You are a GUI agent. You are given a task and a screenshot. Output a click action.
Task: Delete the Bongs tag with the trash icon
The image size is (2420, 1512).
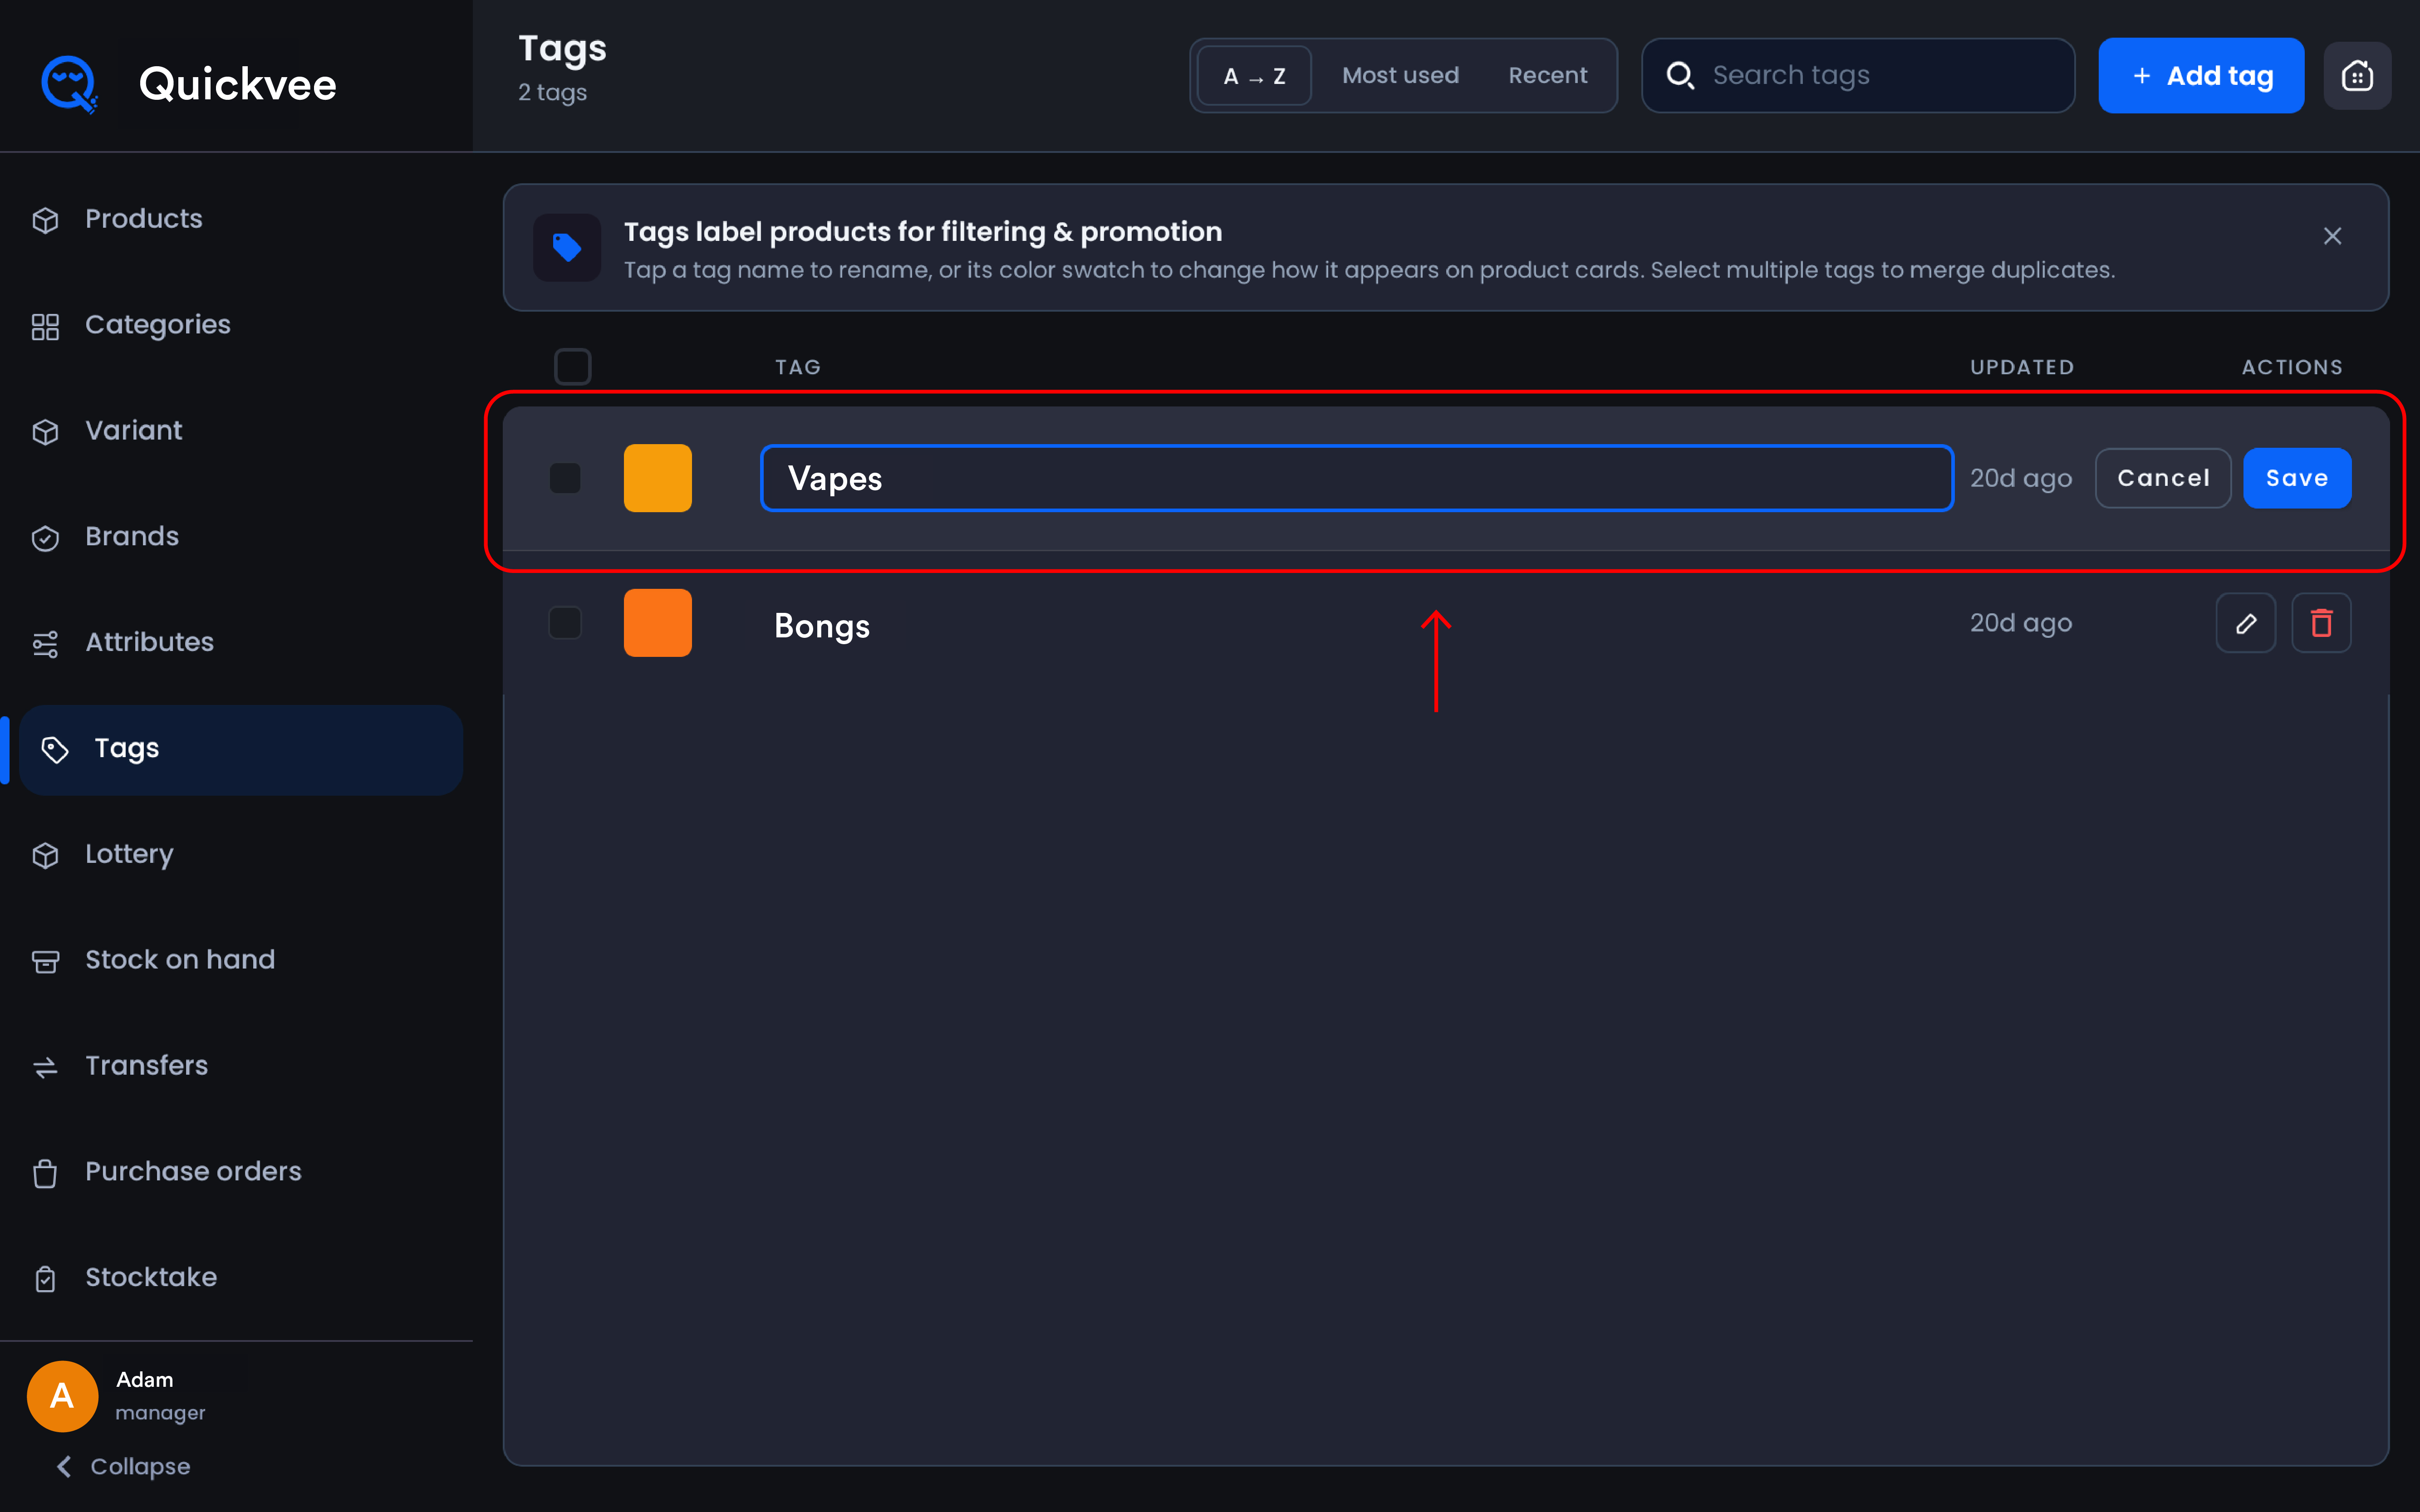pyautogui.click(x=2321, y=623)
